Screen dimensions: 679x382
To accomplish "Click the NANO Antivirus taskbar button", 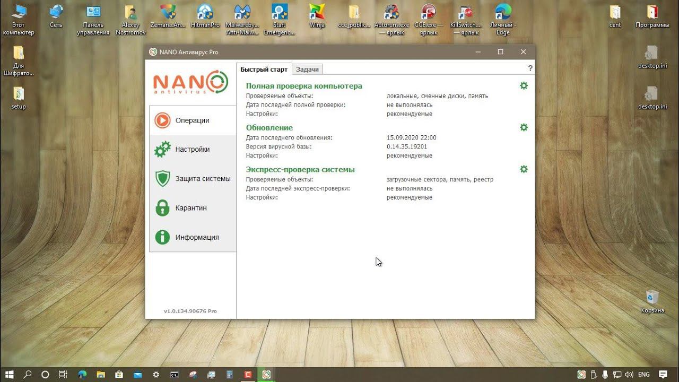I will pos(266,374).
